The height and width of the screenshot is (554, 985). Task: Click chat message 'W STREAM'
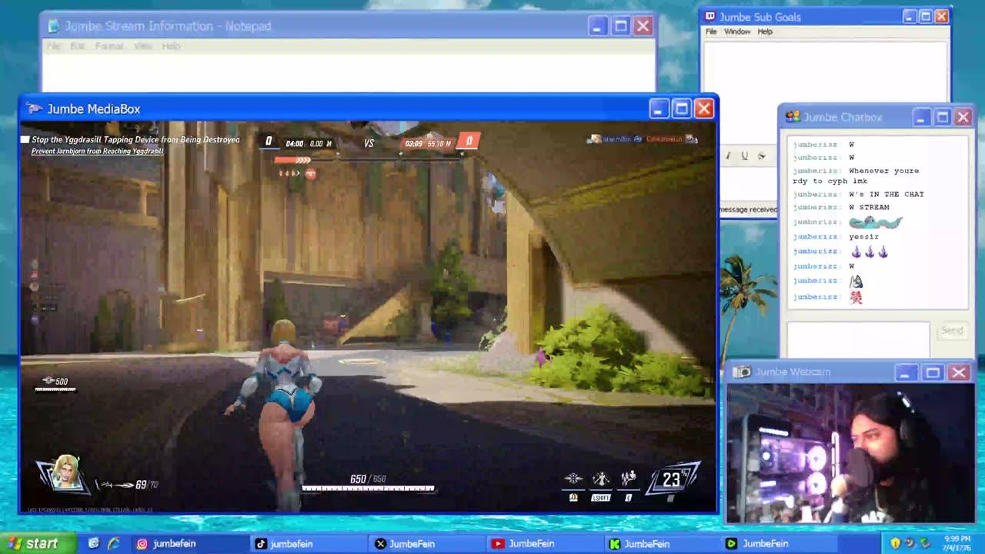[869, 207]
